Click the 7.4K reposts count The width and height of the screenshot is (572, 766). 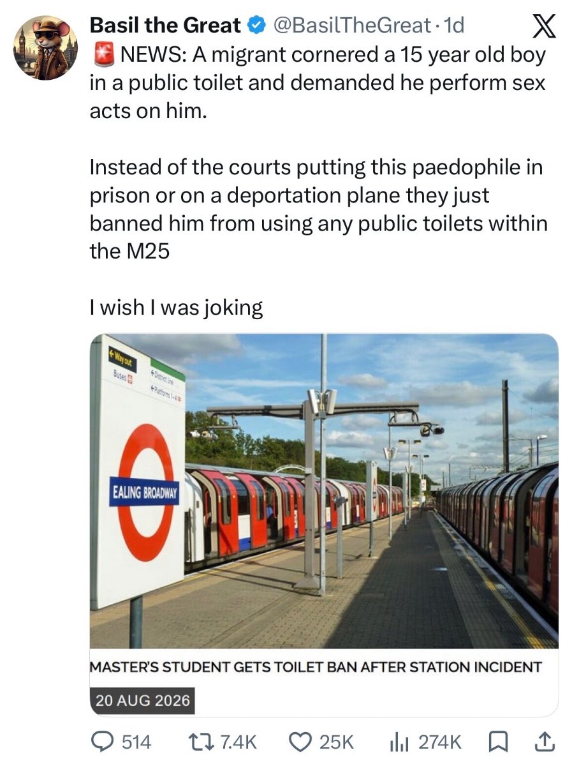click(238, 742)
